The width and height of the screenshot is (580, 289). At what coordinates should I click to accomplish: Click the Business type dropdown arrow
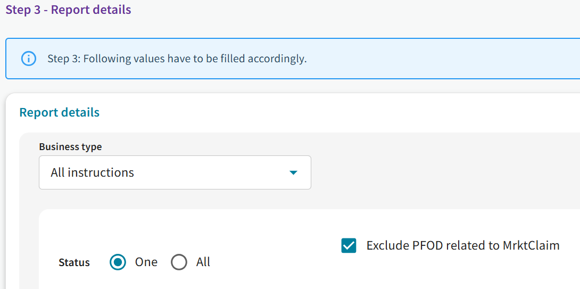(293, 172)
